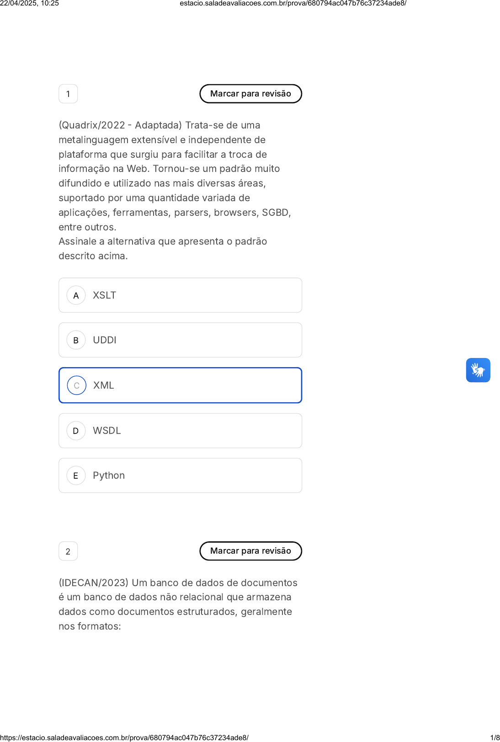Click the letter B circle badge
Viewport: 500px width, 742px height.
[x=76, y=340]
